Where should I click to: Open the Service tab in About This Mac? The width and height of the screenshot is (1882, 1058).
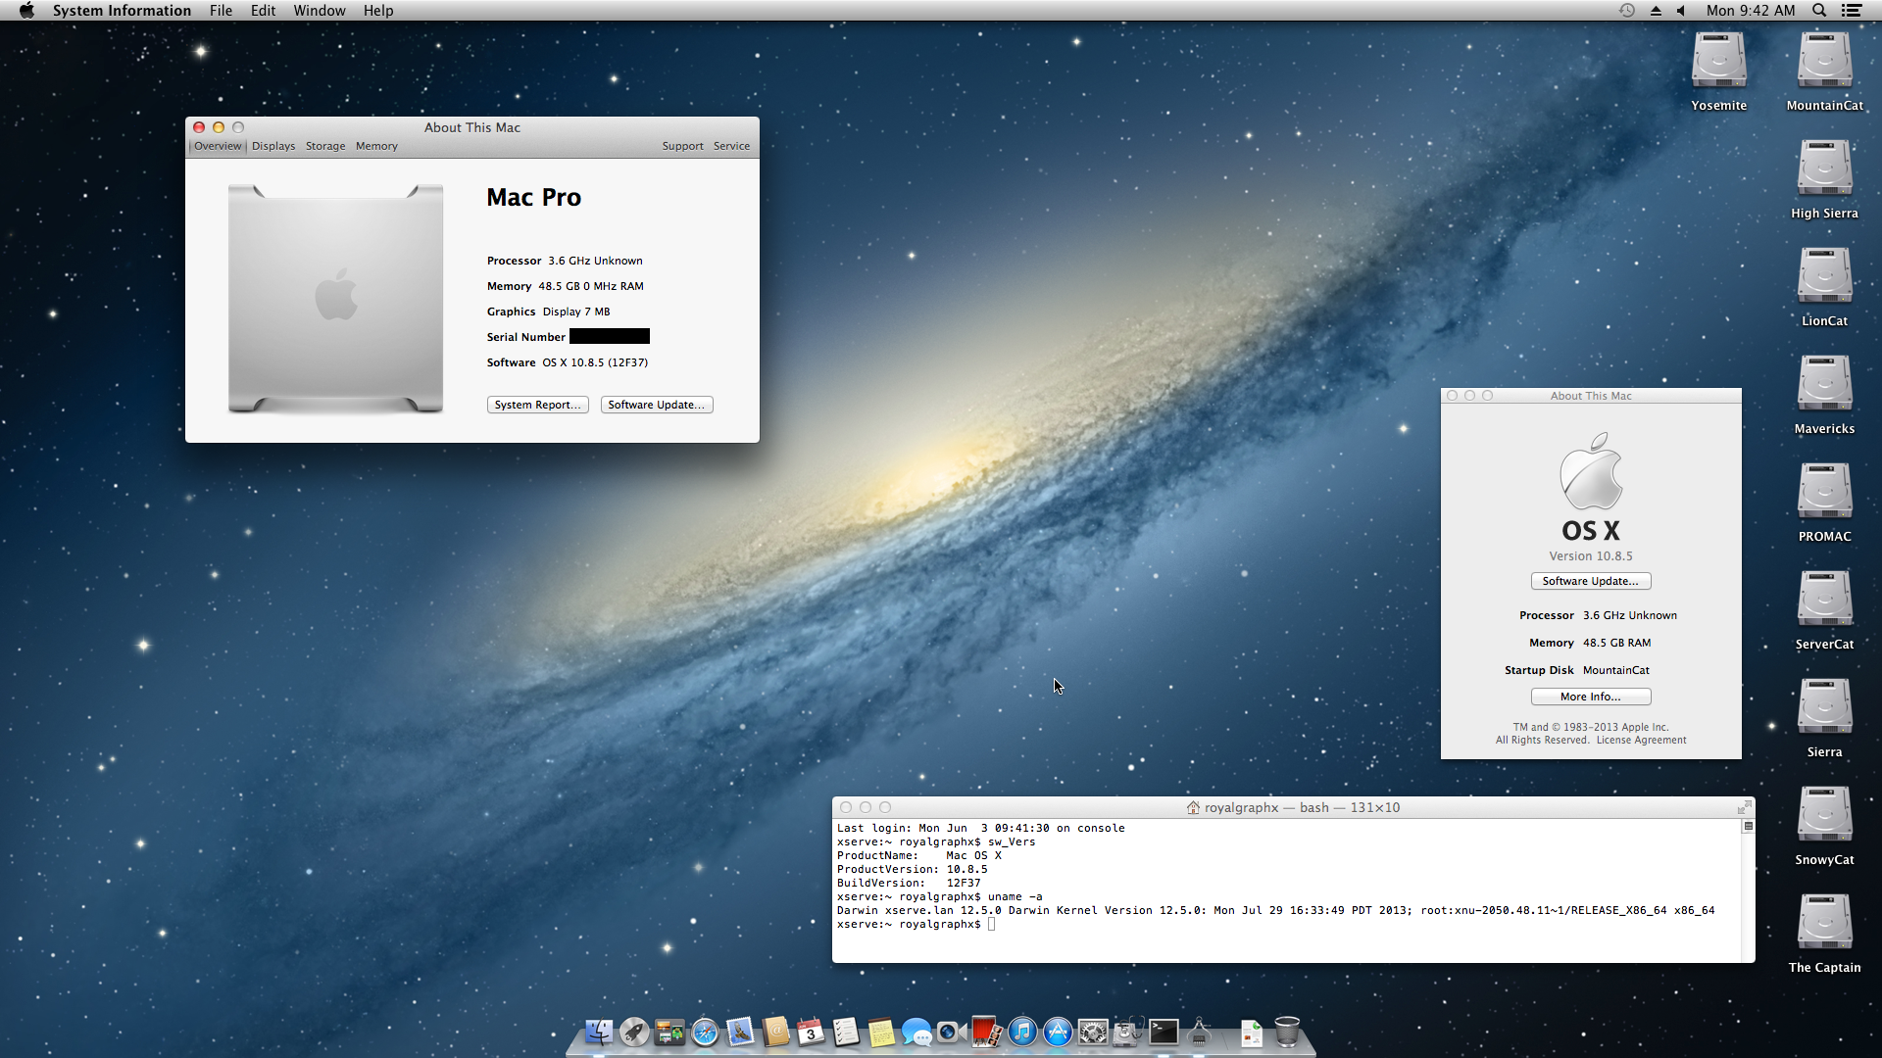pyautogui.click(x=731, y=146)
